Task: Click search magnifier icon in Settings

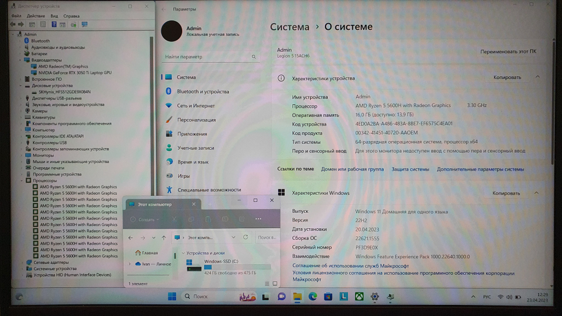Action: coord(254,57)
